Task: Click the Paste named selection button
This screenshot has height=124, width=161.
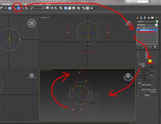Action: point(151,66)
